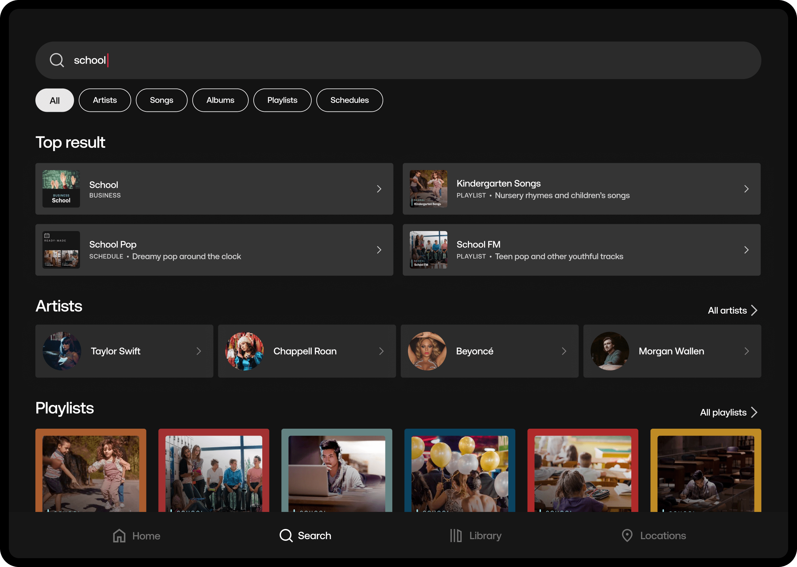Expand Morgan Wallen artist chevron
The width and height of the screenshot is (797, 567).
(747, 351)
